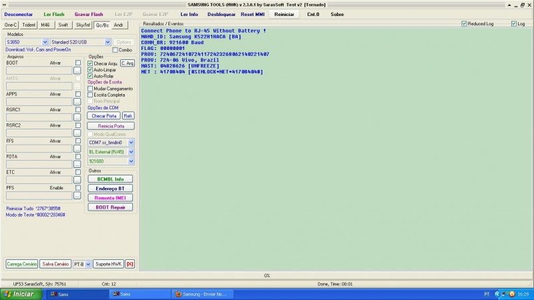Click Ler Info in the toolbar
The image size is (534, 300).
click(189, 14)
